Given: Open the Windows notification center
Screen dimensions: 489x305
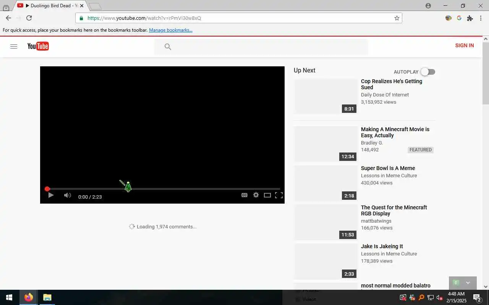Looking at the screenshot, I should pos(477,297).
